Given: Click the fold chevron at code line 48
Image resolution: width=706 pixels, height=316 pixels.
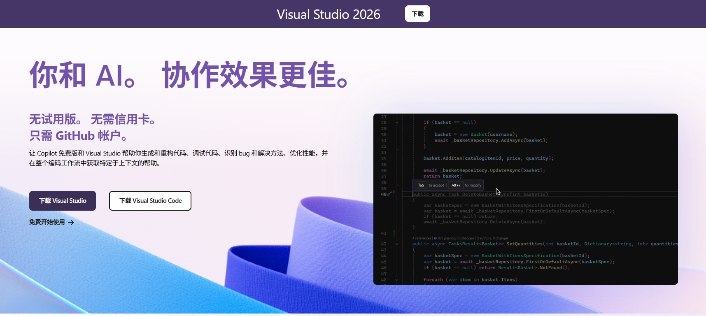Looking at the screenshot, I should click(397, 280).
